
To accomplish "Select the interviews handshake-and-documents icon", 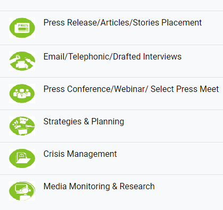I will pyautogui.click(x=22, y=61).
